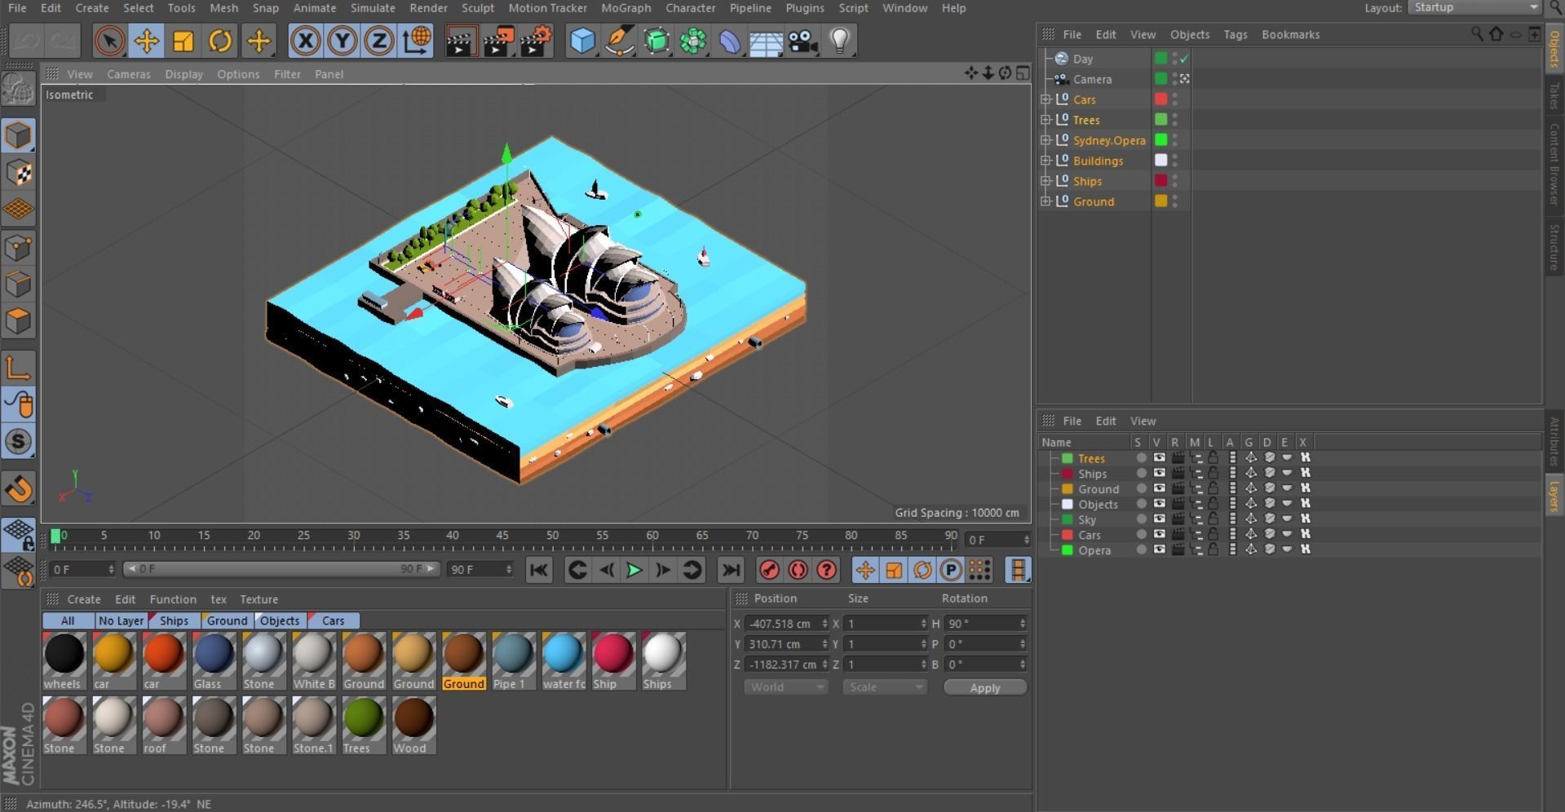
Task: Select the Scale tool in top toolbar
Action: 183,41
